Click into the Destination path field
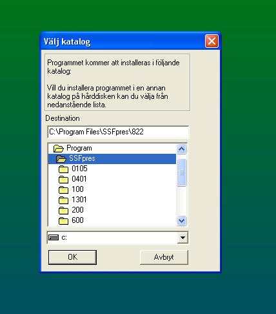This screenshot has width=276, height=314. click(x=118, y=132)
